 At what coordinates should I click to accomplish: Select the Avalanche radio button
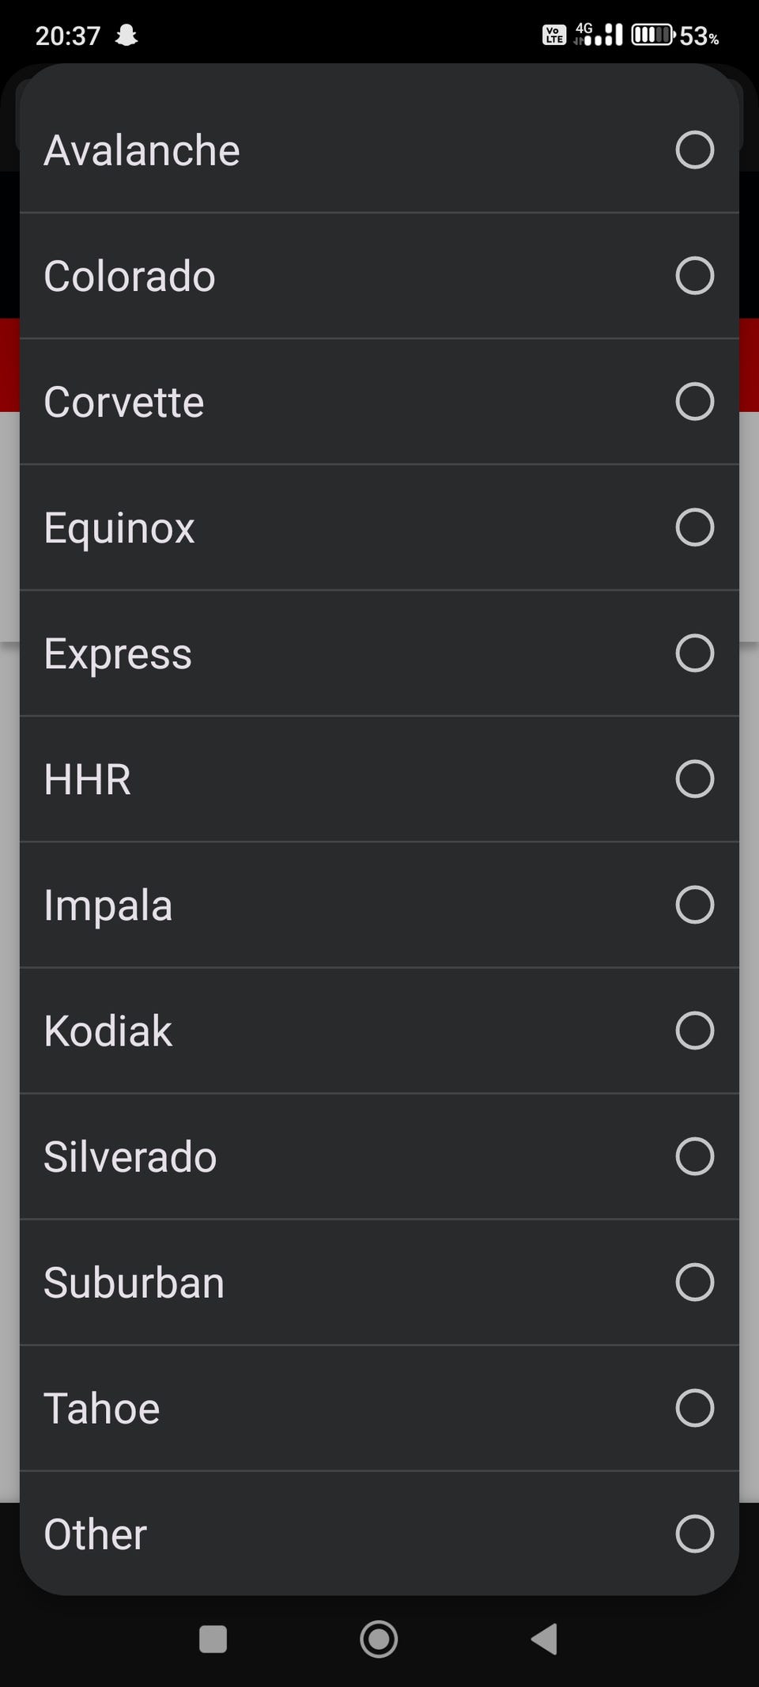pyautogui.click(x=694, y=150)
